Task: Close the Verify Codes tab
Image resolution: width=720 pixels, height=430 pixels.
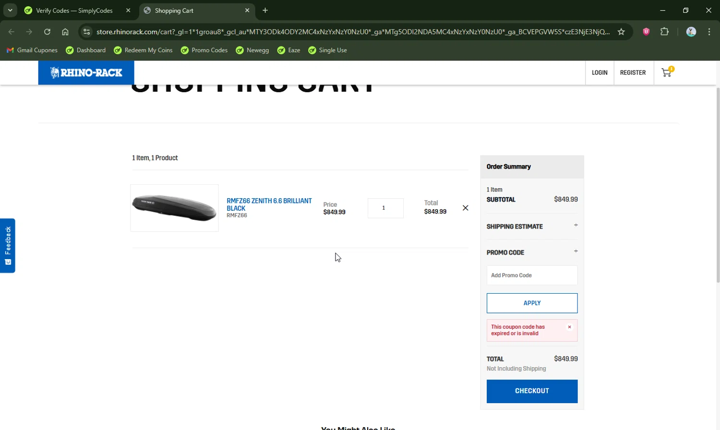Action: [x=128, y=10]
